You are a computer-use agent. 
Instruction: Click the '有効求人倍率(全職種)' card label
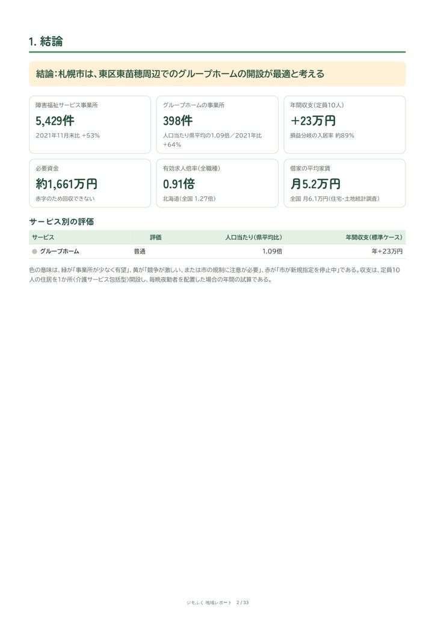(191, 169)
